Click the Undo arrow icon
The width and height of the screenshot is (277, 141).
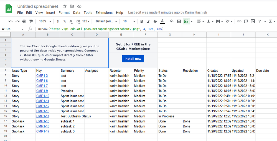[x=11, y=21]
